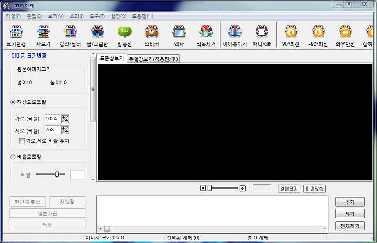377x243 pixels.
Task: Click the 이미지 크기변경 panel heading
Action: tap(29, 56)
